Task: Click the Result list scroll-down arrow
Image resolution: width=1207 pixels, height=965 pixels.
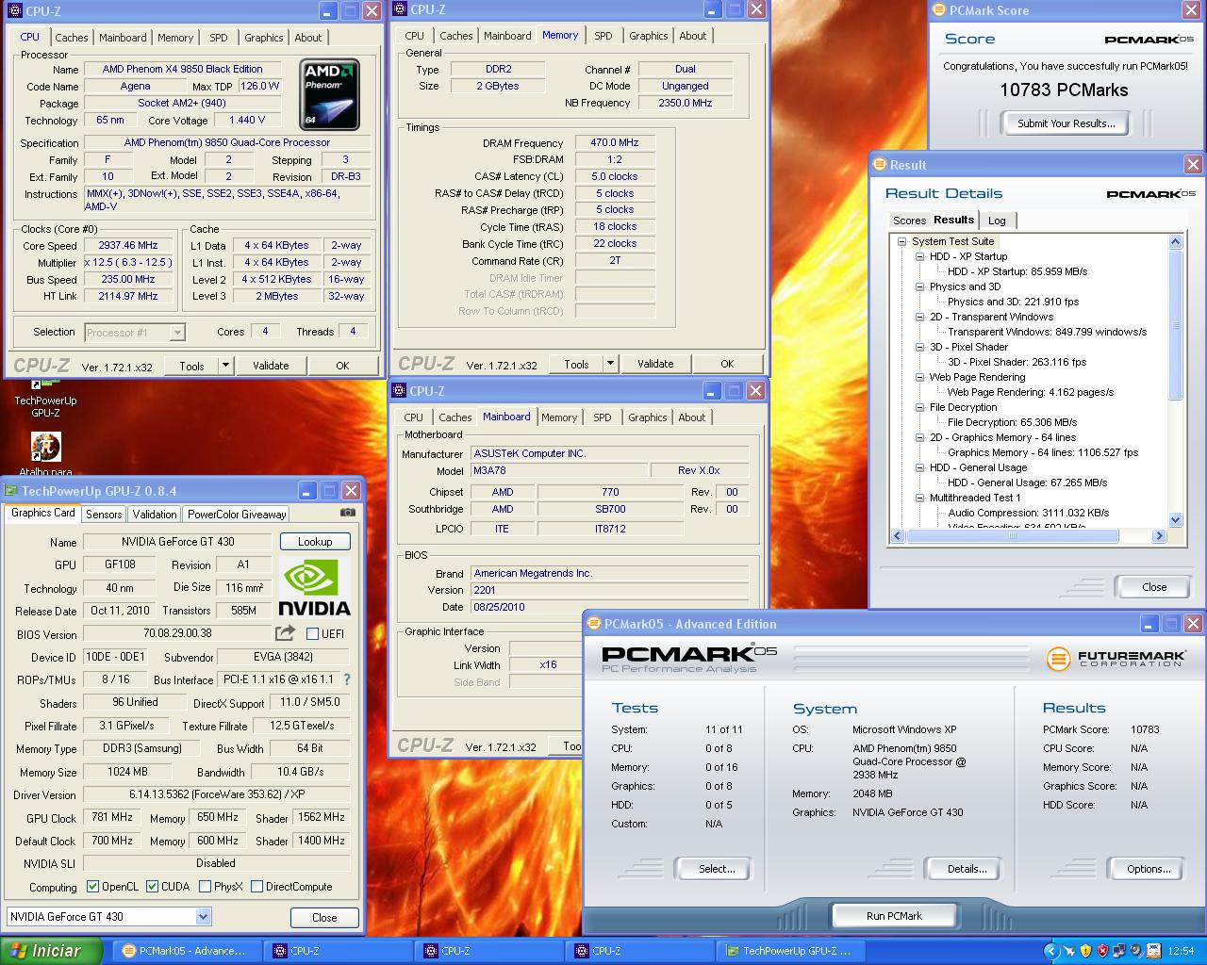Action: (1175, 519)
